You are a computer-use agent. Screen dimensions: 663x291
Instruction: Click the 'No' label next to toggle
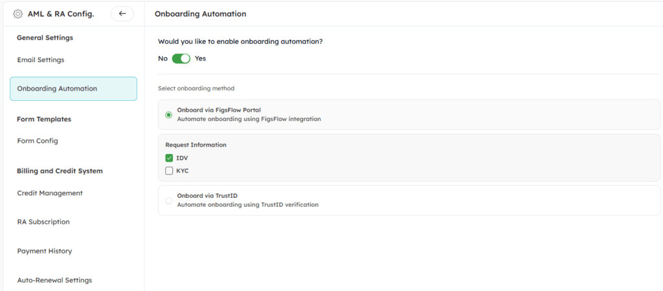(x=163, y=58)
